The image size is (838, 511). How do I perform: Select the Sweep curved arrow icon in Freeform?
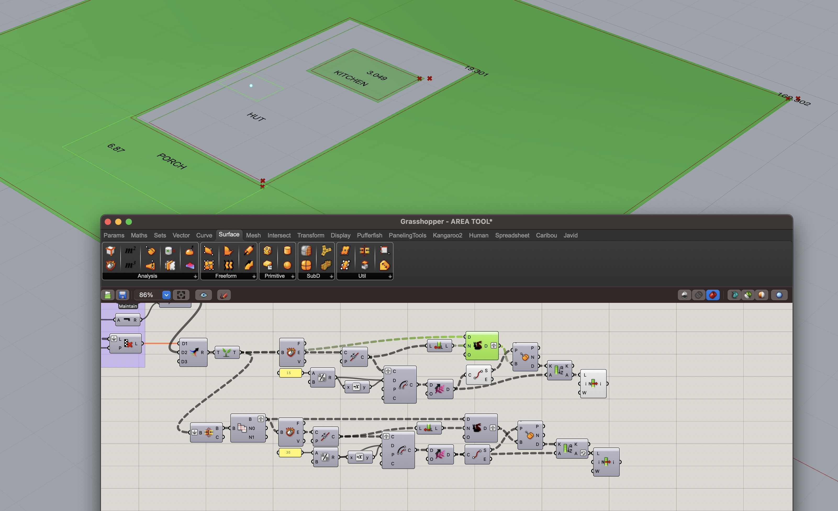[x=249, y=265]
